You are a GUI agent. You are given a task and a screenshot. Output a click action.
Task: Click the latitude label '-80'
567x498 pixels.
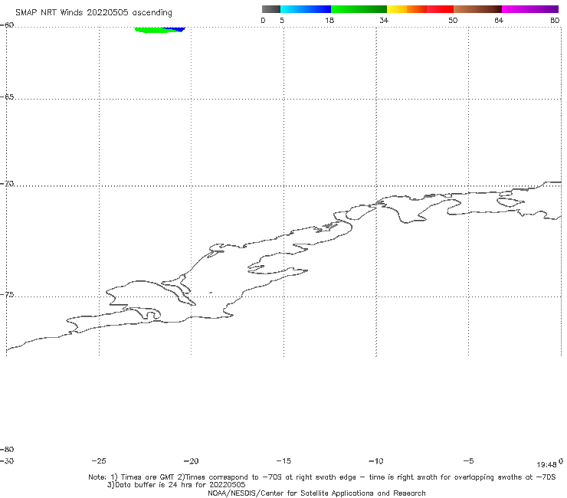click(x=7, y=449)
